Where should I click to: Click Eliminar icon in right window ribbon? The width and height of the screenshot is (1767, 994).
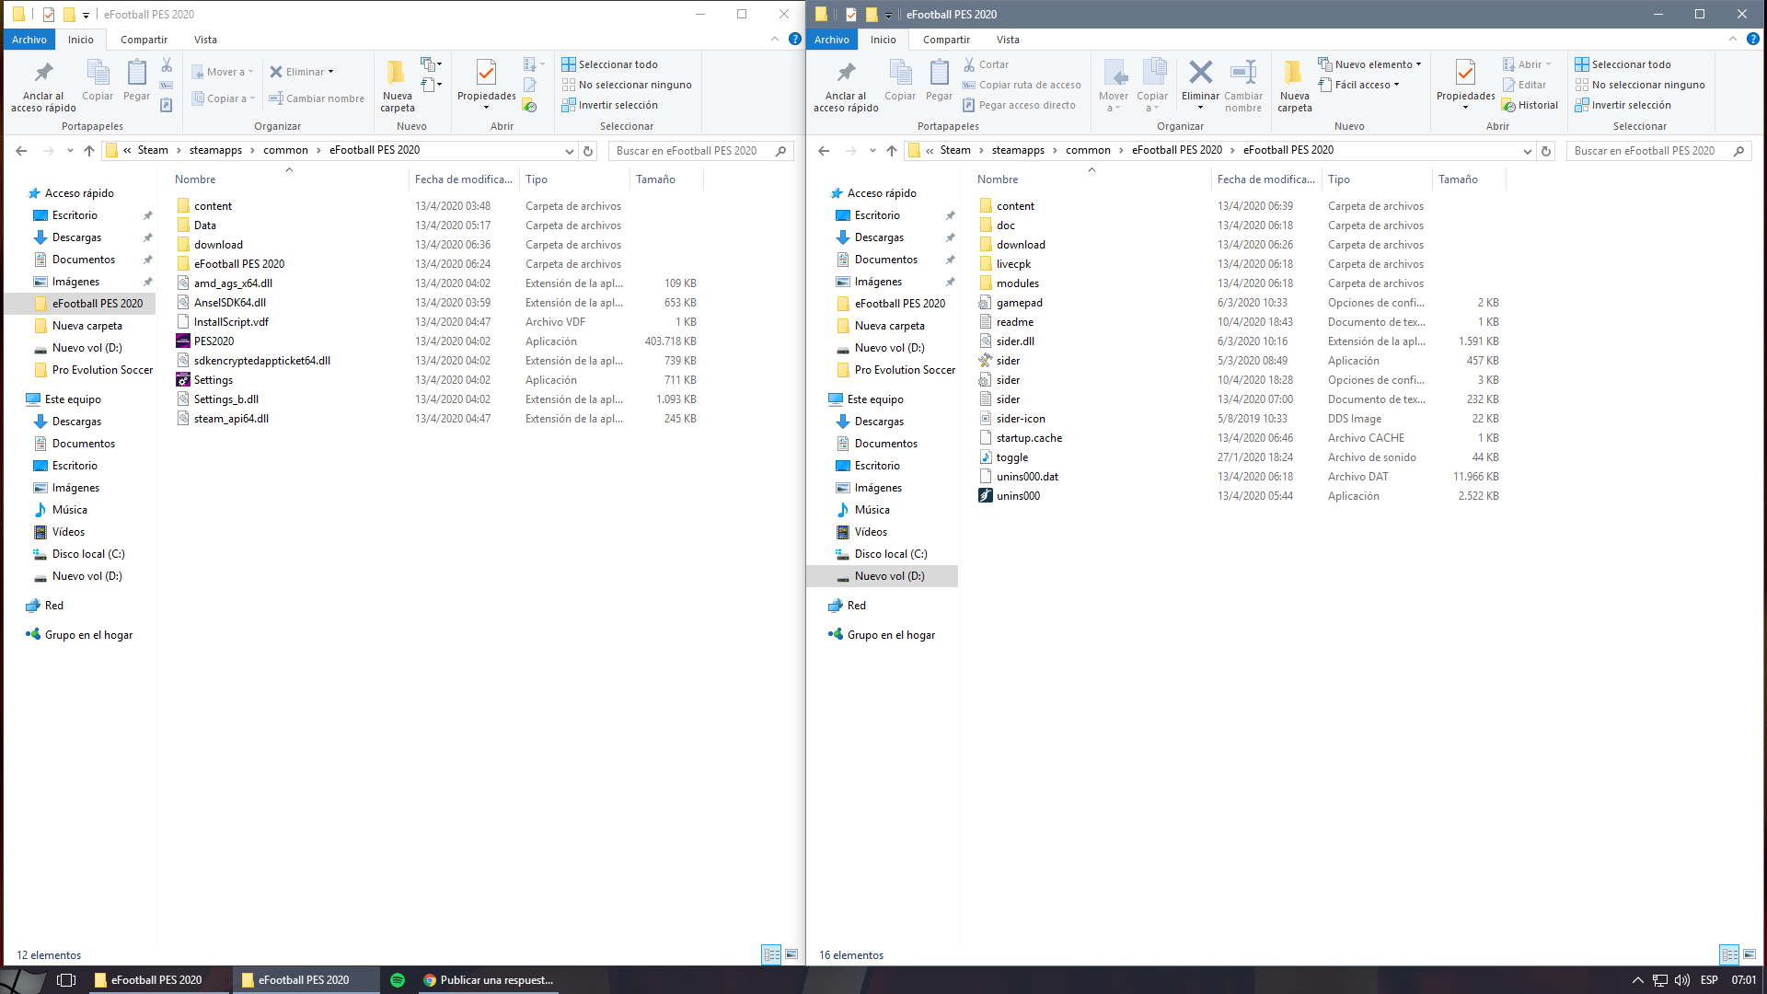pyautogui.click(x=1200, y=73)
